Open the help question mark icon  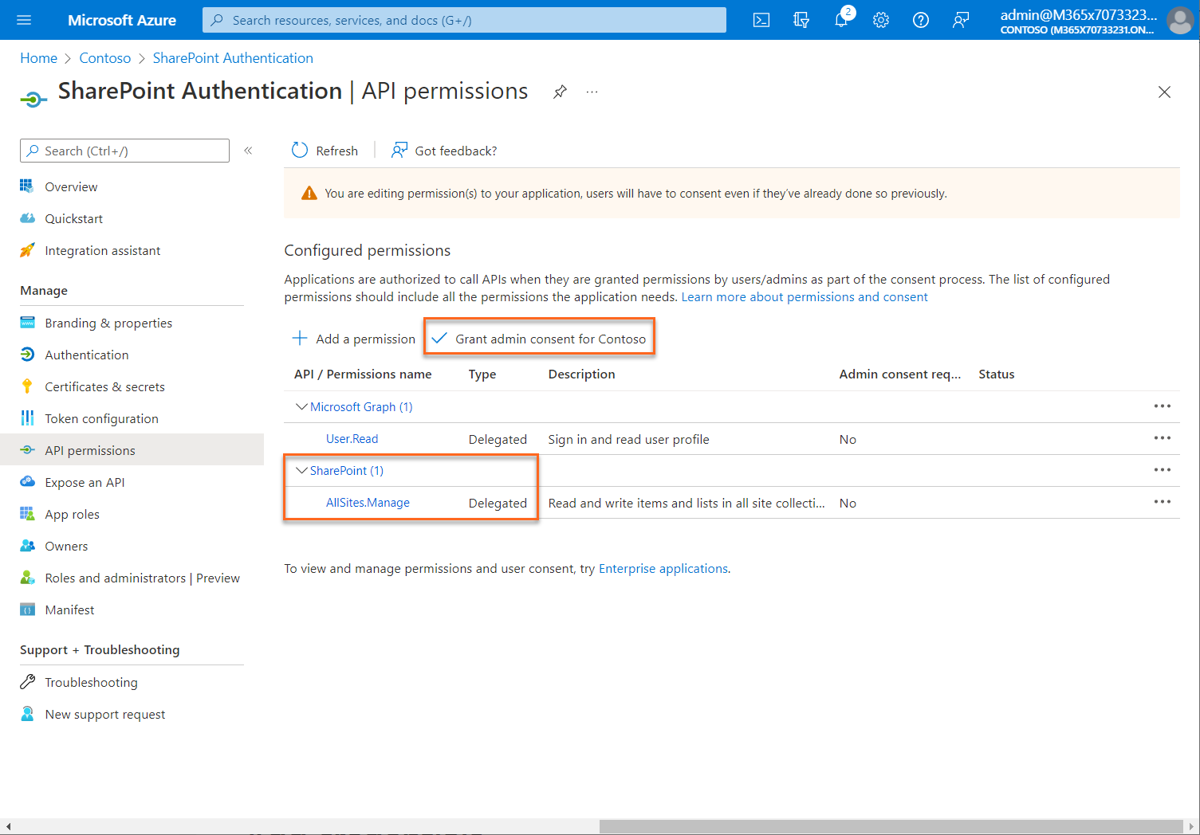(x=920, y=20)
